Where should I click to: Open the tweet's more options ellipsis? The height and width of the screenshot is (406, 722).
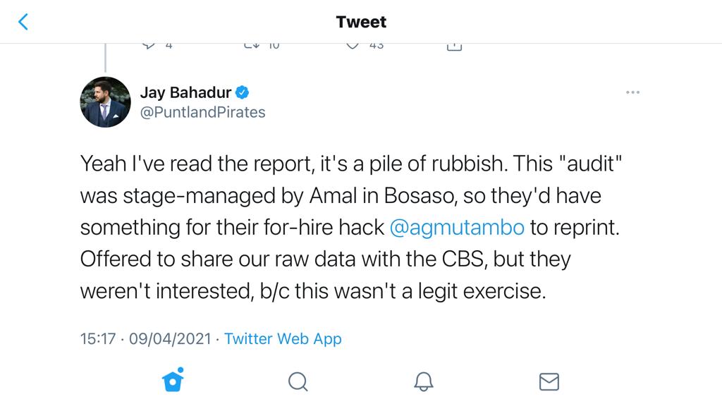pos(632,92)
